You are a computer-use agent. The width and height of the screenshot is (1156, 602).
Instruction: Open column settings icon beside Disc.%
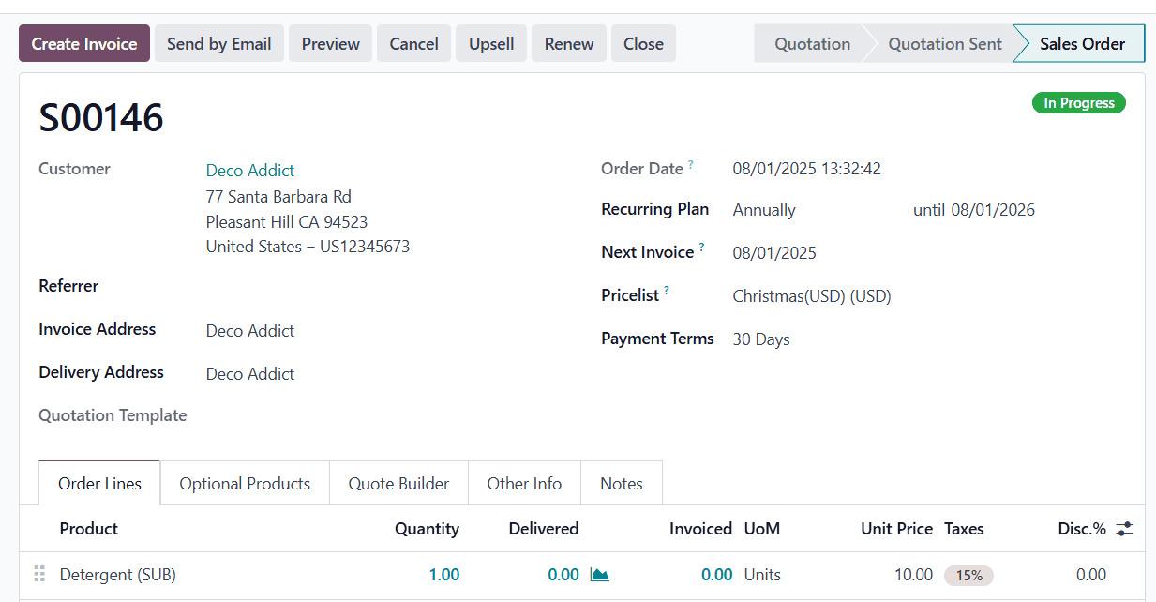[1124, 529]
